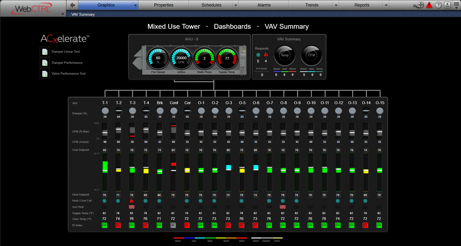The height and width of the screenshot is (246, 461).
Task: Open the Reports tab
Action: pos(362,5)
